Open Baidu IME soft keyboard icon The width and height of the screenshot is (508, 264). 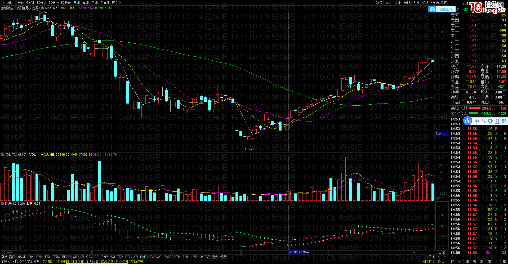tap(490, 121)
